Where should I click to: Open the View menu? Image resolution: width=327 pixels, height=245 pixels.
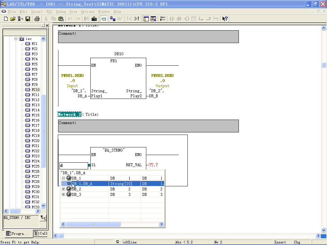tap(73, 12)
